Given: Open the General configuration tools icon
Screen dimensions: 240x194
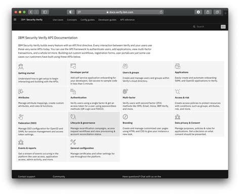Looking at the screenshot, I should (x=73, y=142).
